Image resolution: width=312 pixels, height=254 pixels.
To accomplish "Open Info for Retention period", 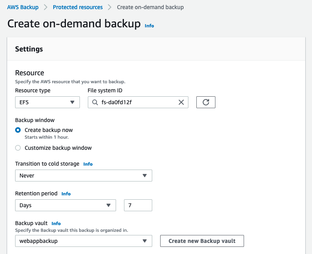I will click(x=66, y=194).
